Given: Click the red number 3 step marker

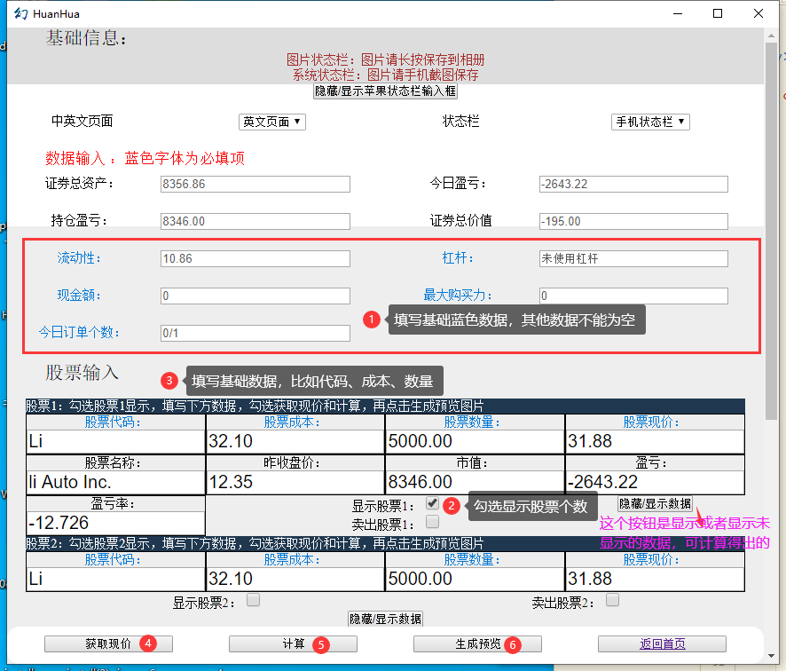Looking at the screenshot, I should tap(169, 382).
